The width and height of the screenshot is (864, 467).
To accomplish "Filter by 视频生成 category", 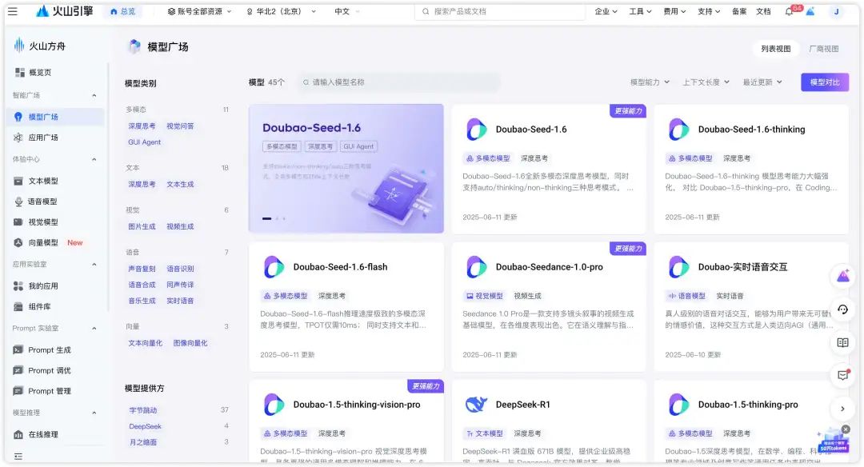I will [180, 226].
